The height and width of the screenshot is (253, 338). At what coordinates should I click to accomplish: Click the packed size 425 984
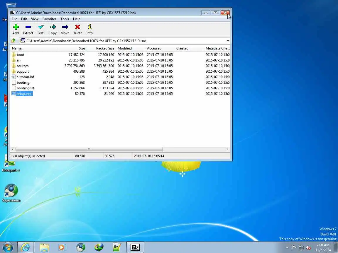[108, 71]
